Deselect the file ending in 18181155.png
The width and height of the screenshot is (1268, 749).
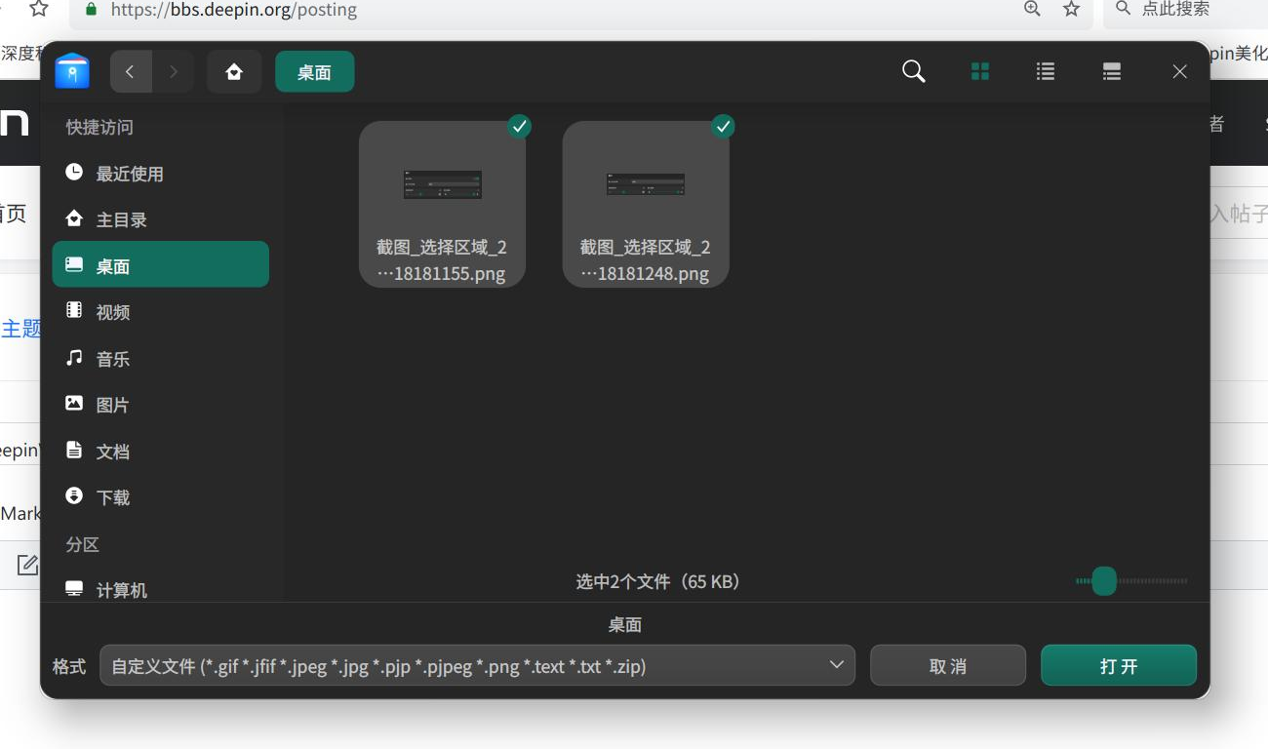pyautogui.click(x=519, y=126)
